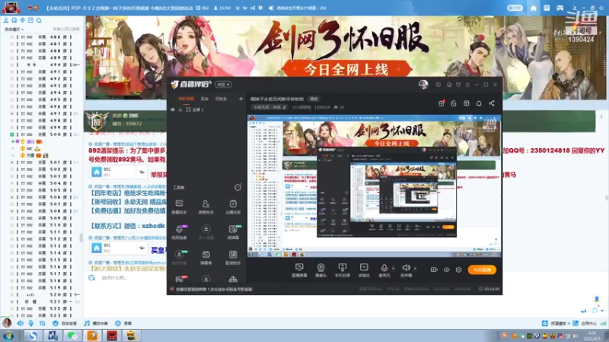Open the 多人连麦 tool
The width and height of the screenshot is (609, 342).
(206, 232)
